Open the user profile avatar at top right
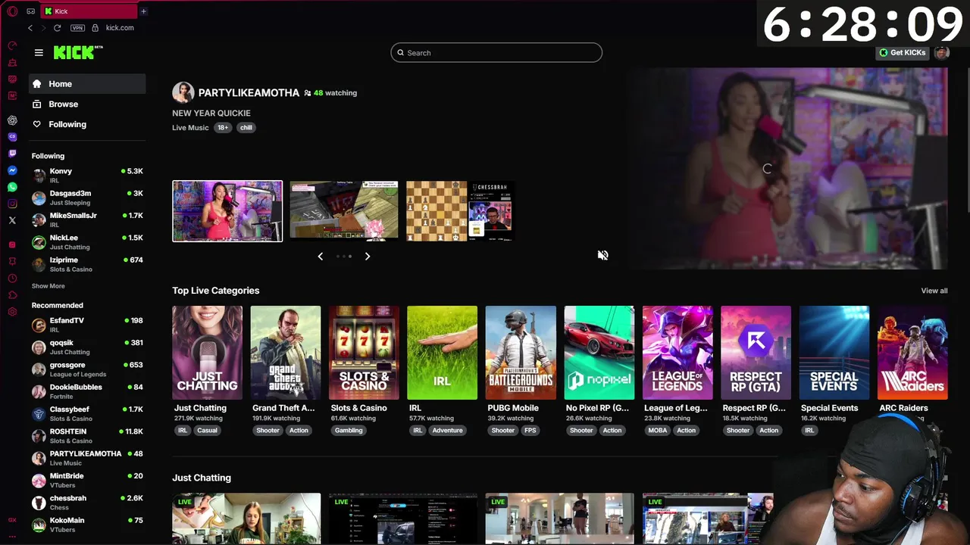Screen dimensions: 970x545 (941, 52)
